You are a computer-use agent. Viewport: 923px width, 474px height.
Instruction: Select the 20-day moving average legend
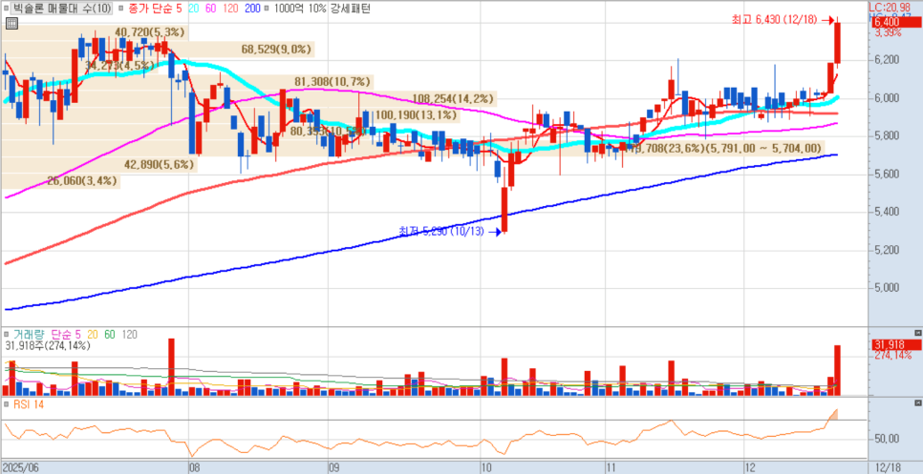pyautogui.click(x=193, y=9)
